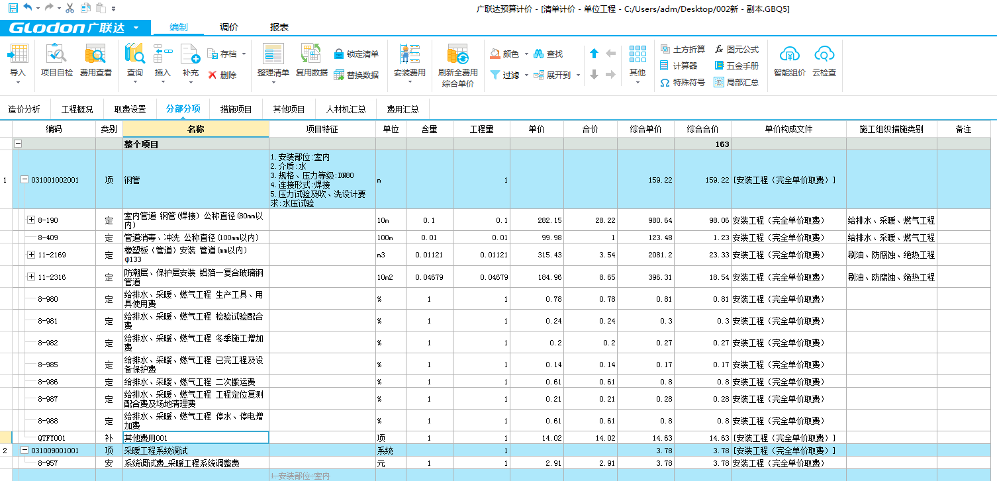Open the 展开到 dropdown arrow
The height and width of the screenshot is (481, 997).
coord(578,75)
